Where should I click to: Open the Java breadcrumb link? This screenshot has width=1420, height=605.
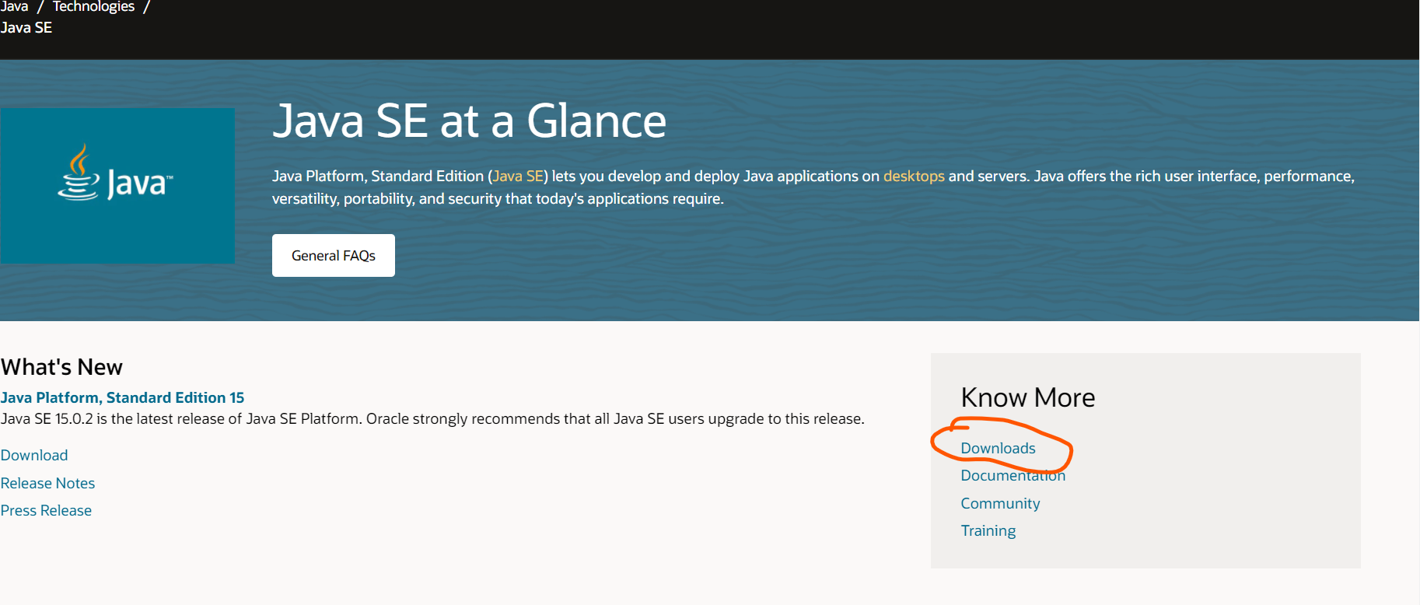[14, 6]
